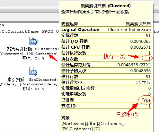Click the '估计运算符开销' property label
The height and width of the screenshot is (132, 159).
point(76,65)
